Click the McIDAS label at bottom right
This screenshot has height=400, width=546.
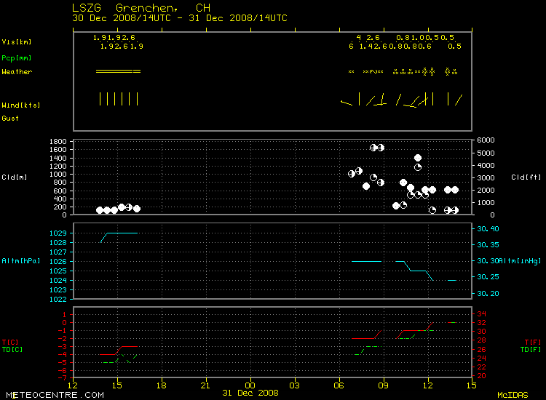coord(513,395)
